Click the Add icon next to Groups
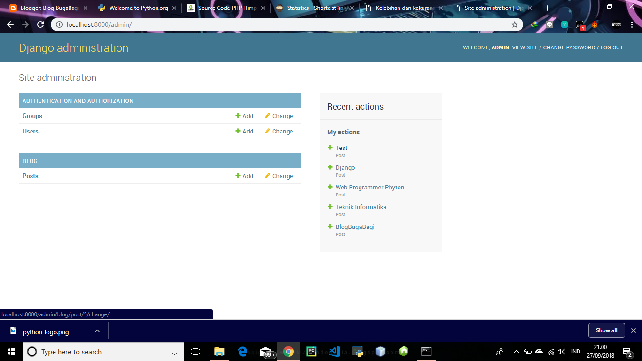The width and height of the screenshot is (642, 361). 238,116
